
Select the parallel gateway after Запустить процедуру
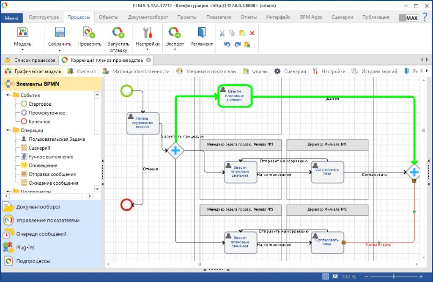point(175,151)
